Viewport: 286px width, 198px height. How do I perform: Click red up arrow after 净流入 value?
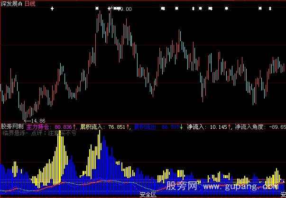coord(231,127)
